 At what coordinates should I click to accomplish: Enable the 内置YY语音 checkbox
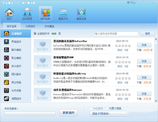click(x=107, y=108)
